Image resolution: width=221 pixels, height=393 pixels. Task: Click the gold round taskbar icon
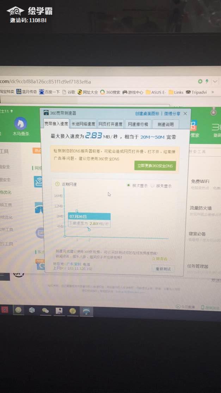[72, 311]
